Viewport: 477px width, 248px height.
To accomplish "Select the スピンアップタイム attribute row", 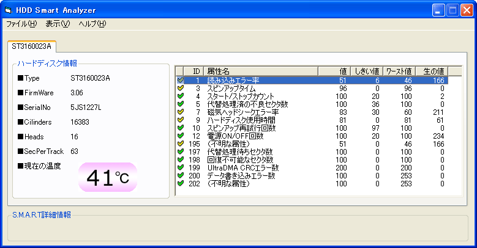I will pyautogui.click(x=312, y=88).
